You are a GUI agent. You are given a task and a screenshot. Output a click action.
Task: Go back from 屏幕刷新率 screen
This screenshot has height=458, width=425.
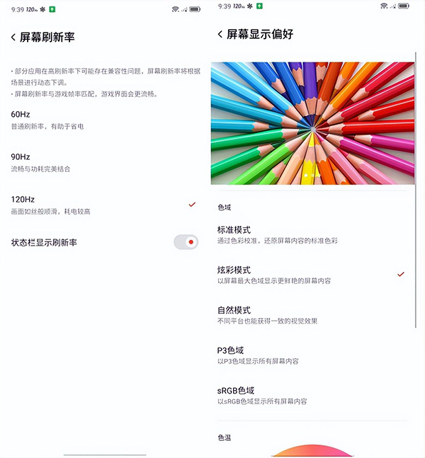tap(13, 37)
